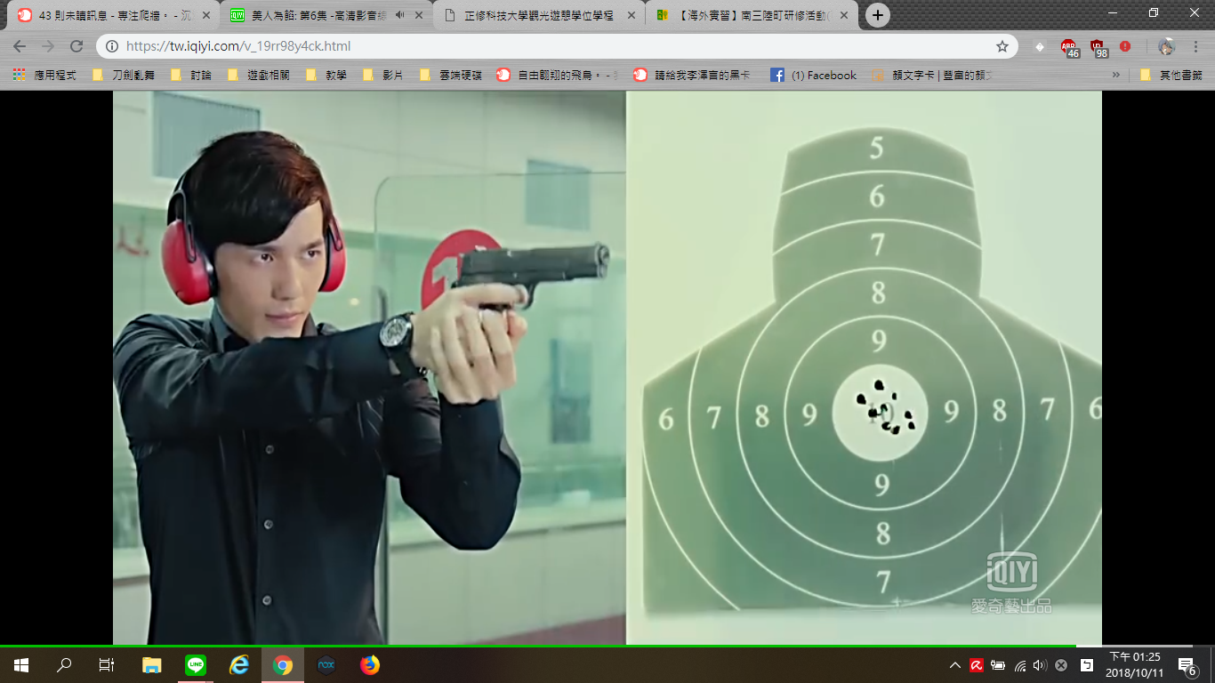Bookmark this page with the star icon
This screenshot has width=1215, height=683.
click(x=1002, y=46)
